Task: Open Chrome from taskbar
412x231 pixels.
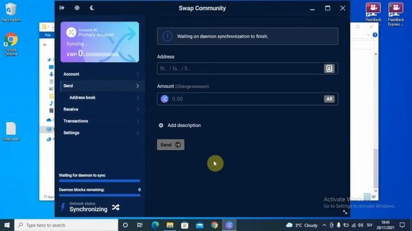Action: [214, 225]
